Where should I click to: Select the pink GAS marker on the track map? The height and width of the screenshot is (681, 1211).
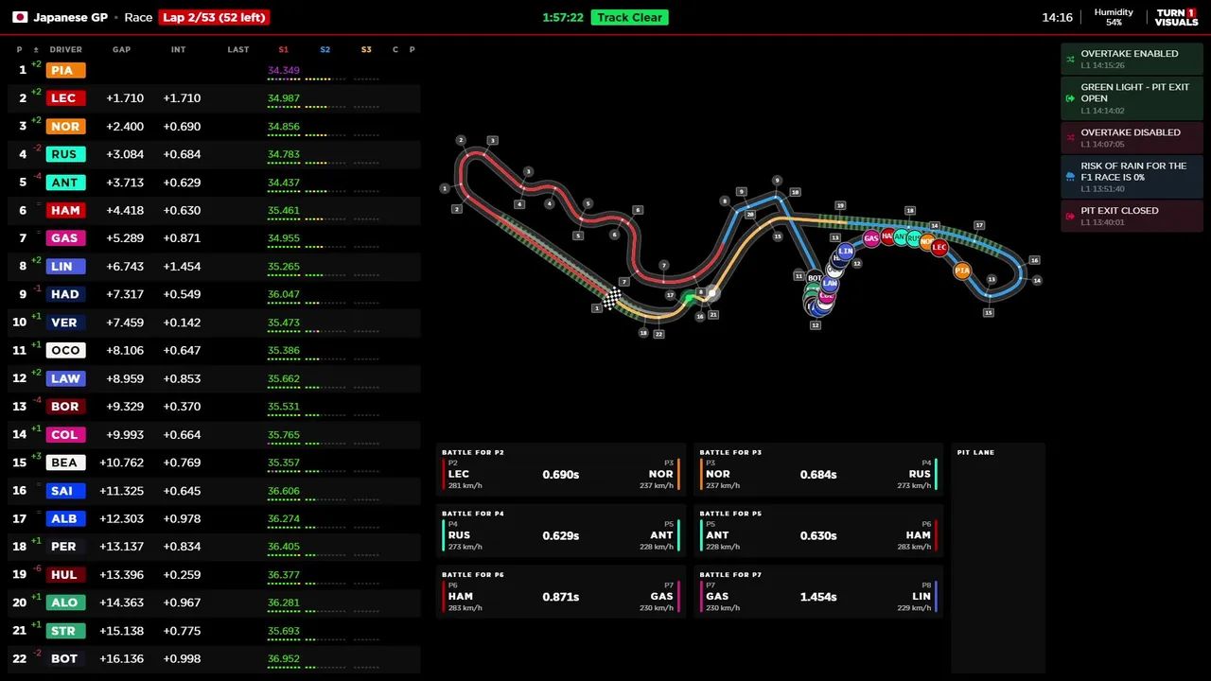click(871, 238)
